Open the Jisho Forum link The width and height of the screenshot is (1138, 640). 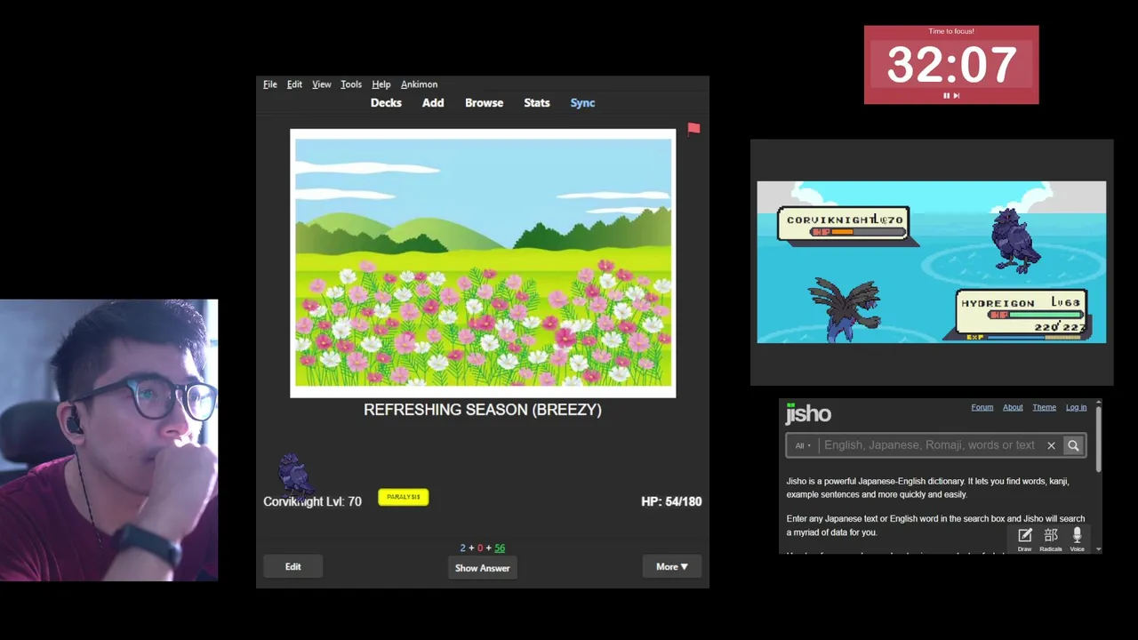982,407
